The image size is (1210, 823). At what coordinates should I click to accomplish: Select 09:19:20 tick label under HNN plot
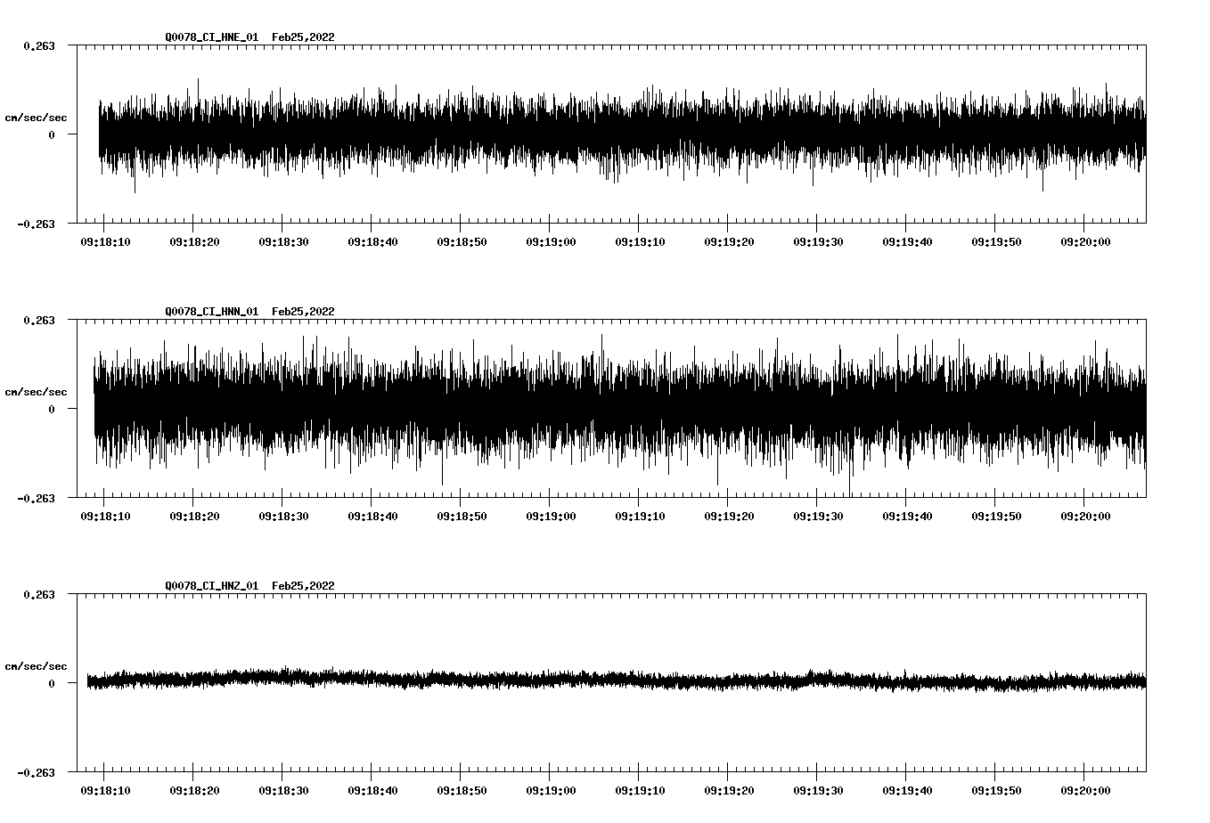729,516
